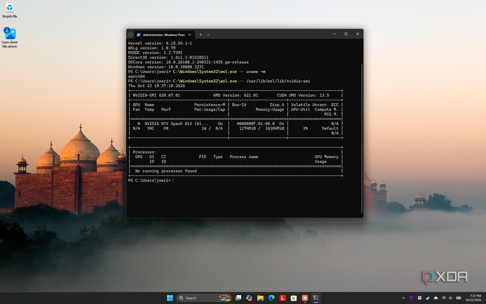Screen dimensions: 486x304
Task: Expand the terminal profile dropdown arrow
Action: click(x=208, y=35)
